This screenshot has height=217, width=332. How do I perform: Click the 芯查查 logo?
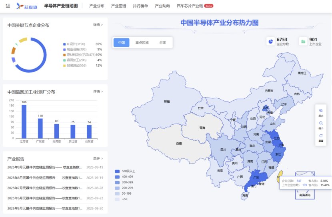click(x=27, y=6)
